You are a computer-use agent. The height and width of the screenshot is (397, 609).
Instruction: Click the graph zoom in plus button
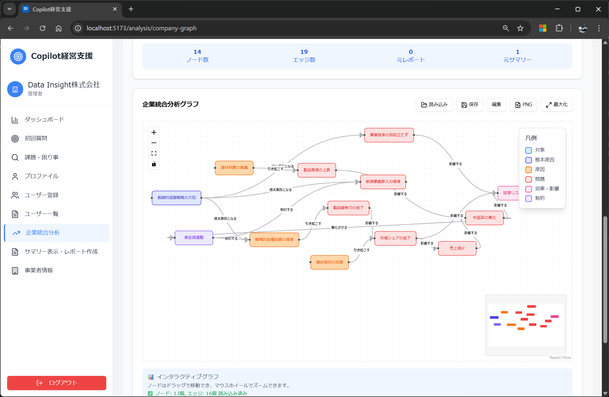154,132
